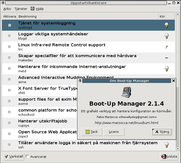Select the common platform for school row
Viewport: 181px width, 163px height.
(x=39, y=112)
